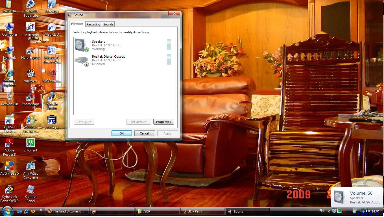Click OK in the Sound dialog

(122, 133)
